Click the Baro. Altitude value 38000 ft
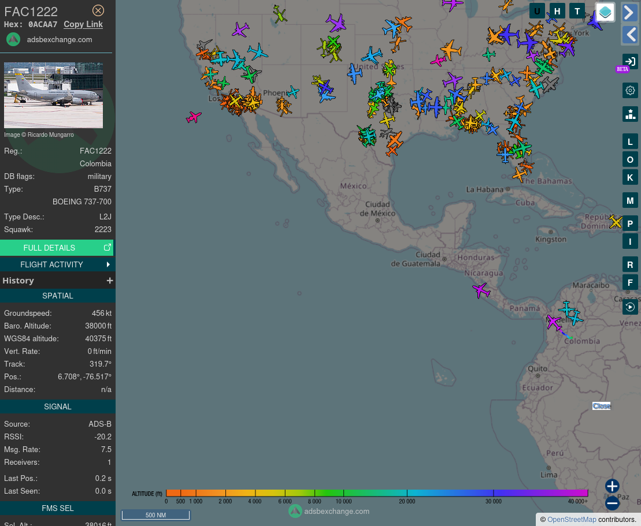Image resolution: width=641 pixels, height=526 pixels. point(98,326)
